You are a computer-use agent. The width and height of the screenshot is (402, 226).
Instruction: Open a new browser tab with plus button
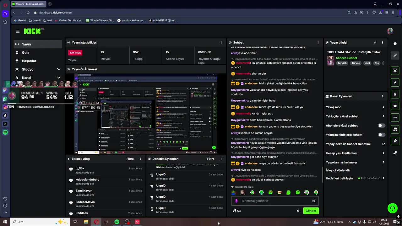50,4
